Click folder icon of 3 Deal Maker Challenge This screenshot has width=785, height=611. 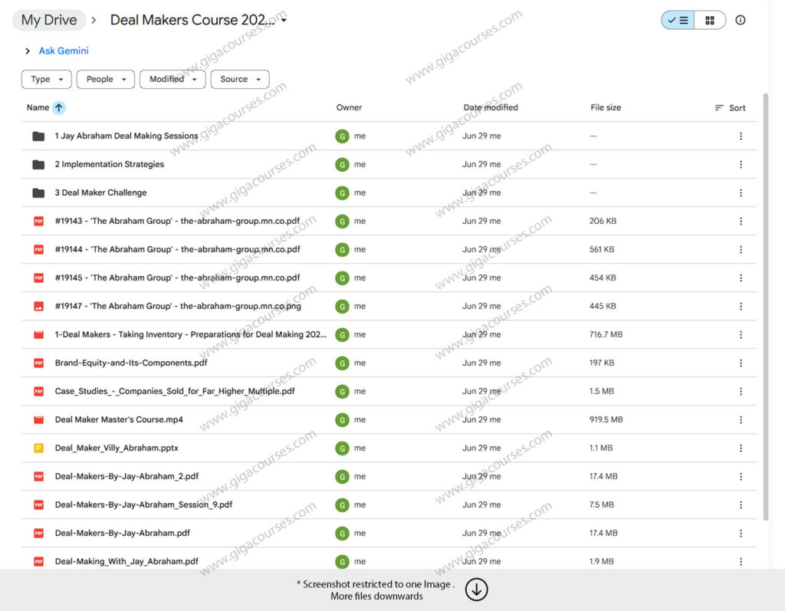click(38, 193)
